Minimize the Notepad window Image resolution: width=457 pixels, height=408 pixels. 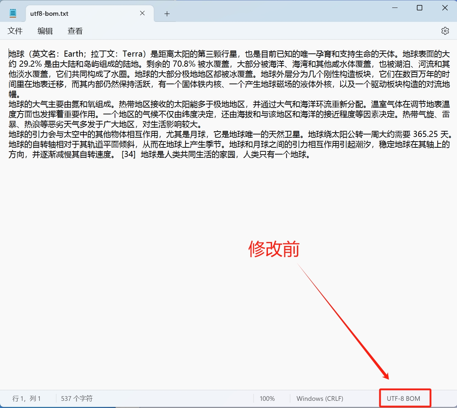(395, 8)
